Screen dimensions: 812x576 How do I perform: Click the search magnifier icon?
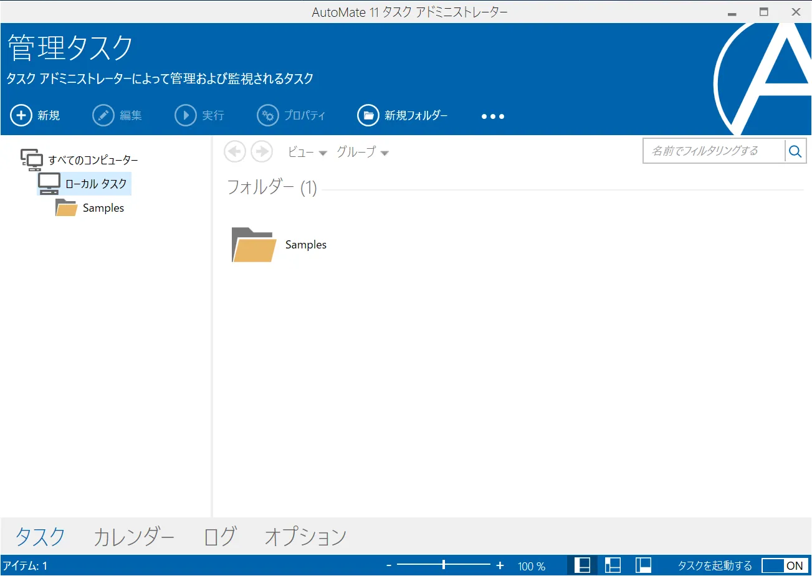coord(795,151)
